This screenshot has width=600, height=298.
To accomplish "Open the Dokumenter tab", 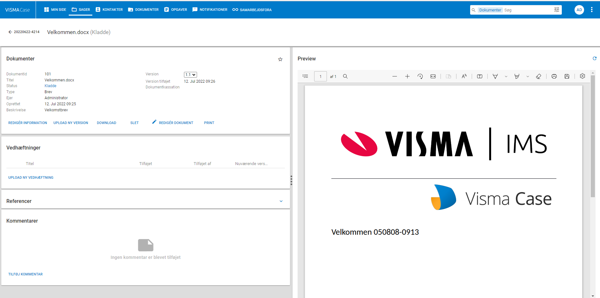I will point(143,10).
